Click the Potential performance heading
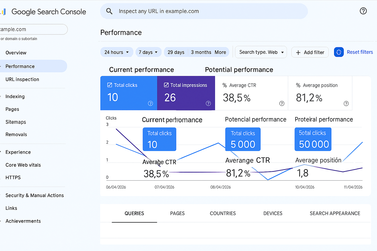377x251 pixels. (239, 70)
